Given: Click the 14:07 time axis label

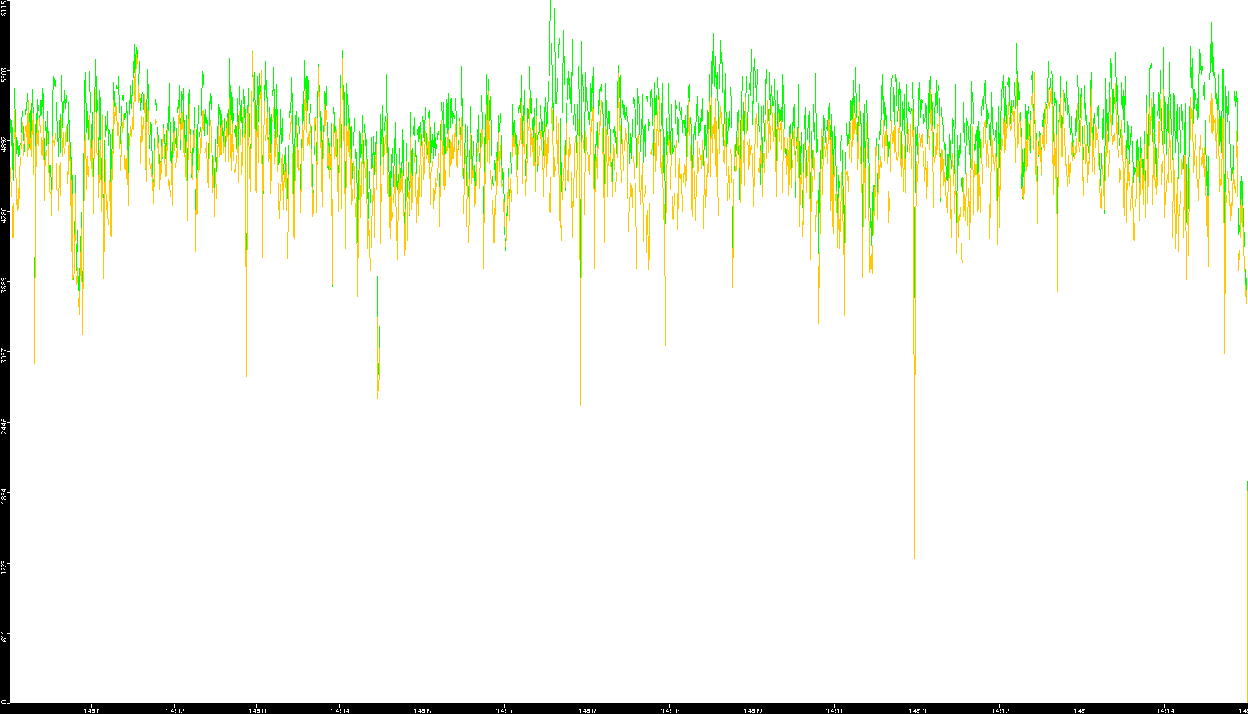Looking at the screenshot, I should 587,711.
